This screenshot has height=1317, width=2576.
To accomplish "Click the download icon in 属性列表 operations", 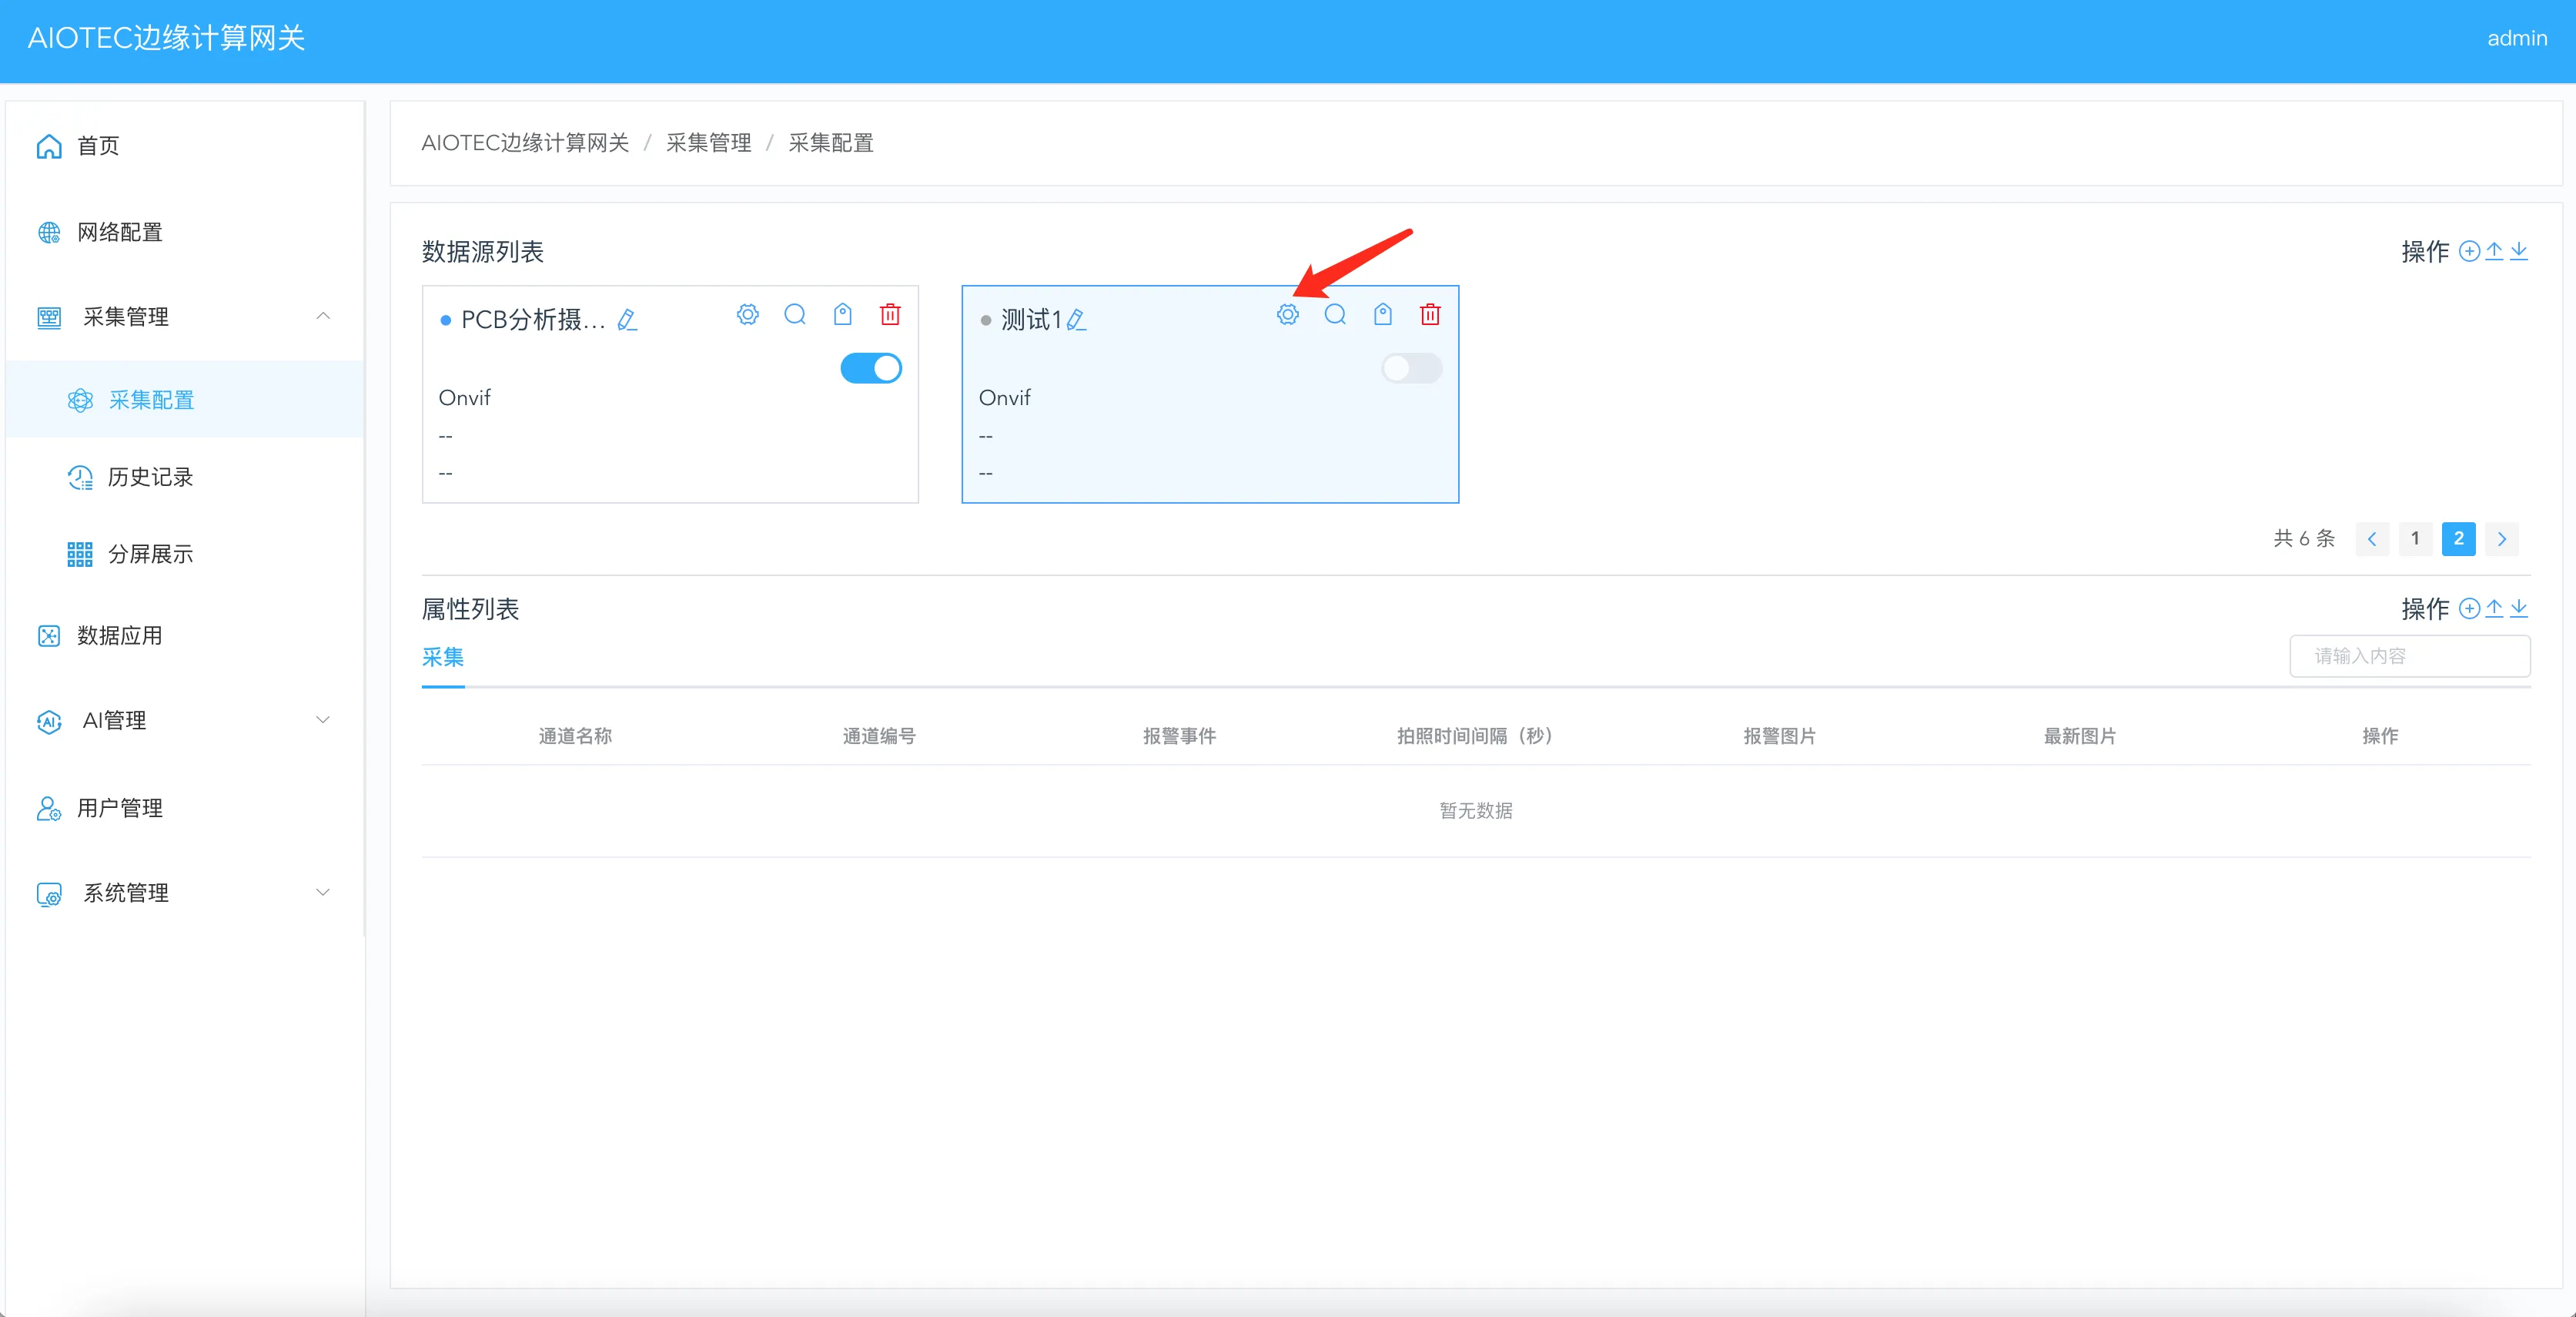I will pos(2519,608).
